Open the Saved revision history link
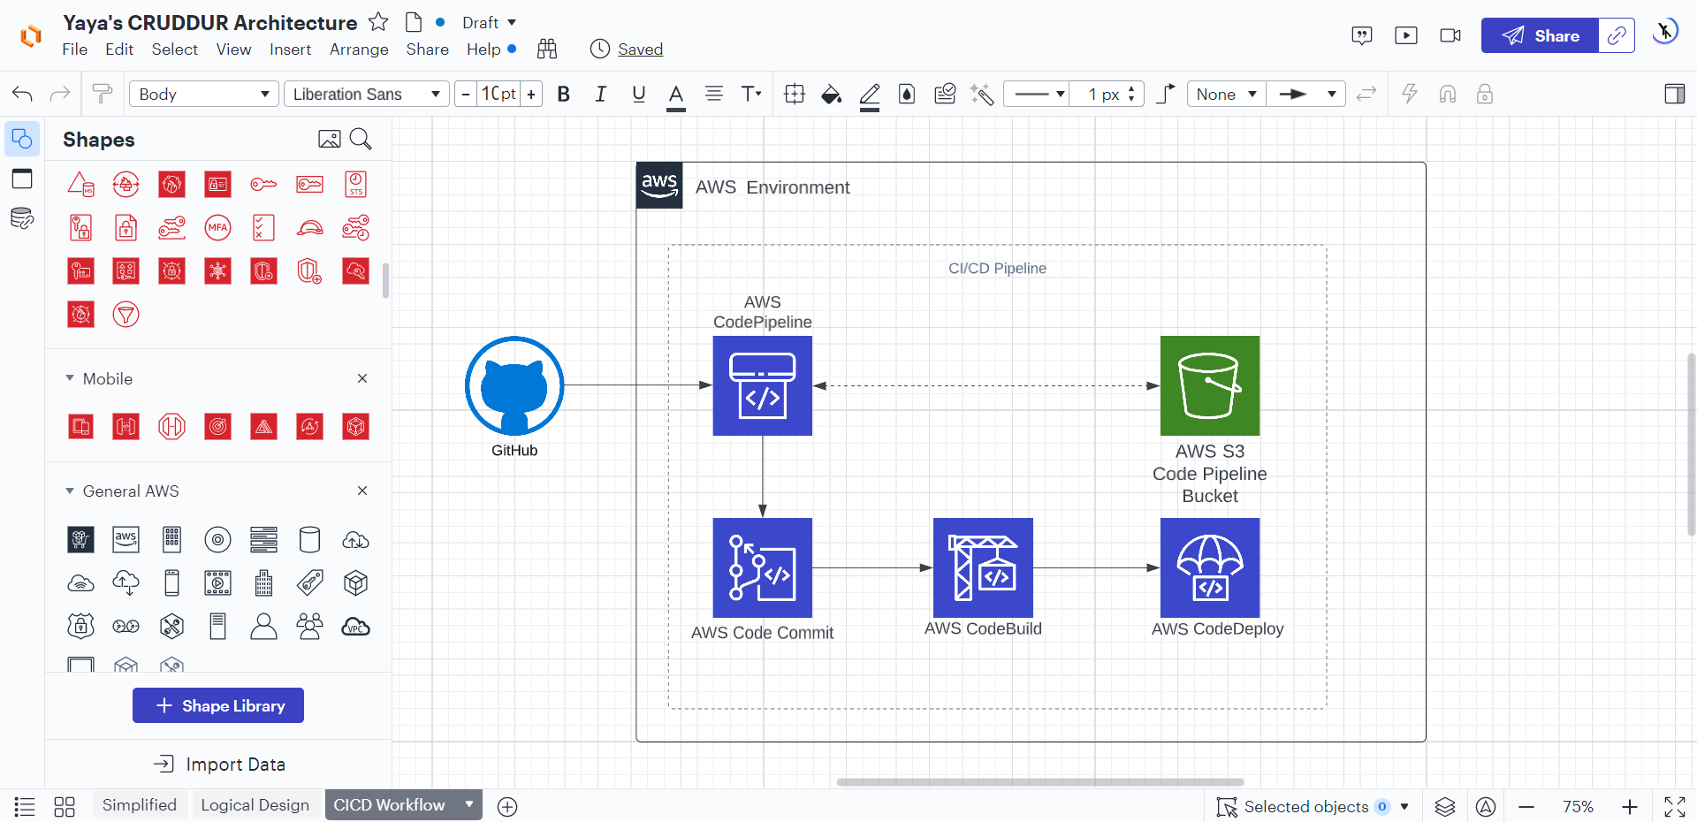This screenshot has height=822, width=1697. pos(640,49)
